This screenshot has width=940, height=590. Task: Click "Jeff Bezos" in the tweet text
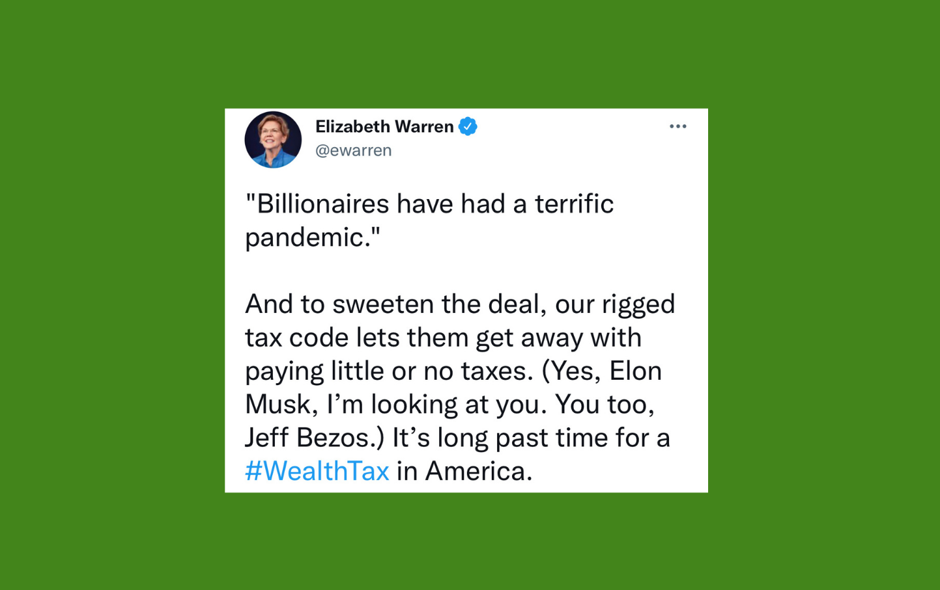[x=307, y=438]
